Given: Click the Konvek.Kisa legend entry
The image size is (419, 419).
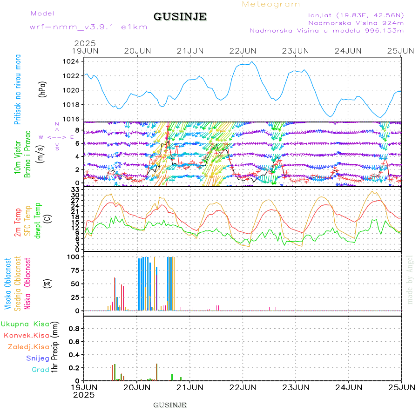Looking at the screenshot, I should coord(27,335).
